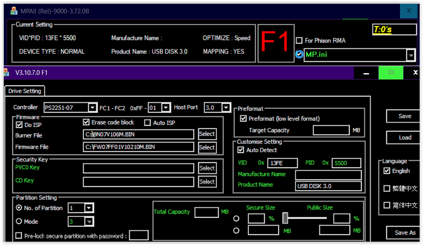Open the Mode value dropdown

tap(89, 222)
